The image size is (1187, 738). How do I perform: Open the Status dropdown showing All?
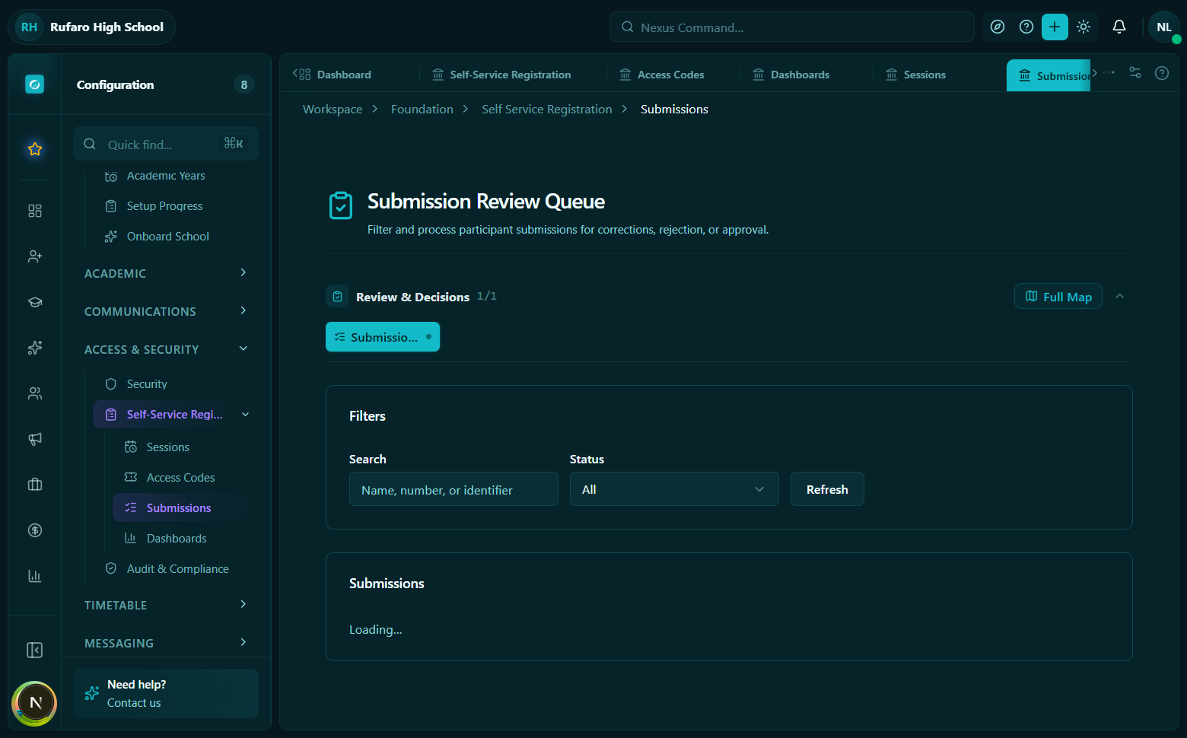pos(674,489)
